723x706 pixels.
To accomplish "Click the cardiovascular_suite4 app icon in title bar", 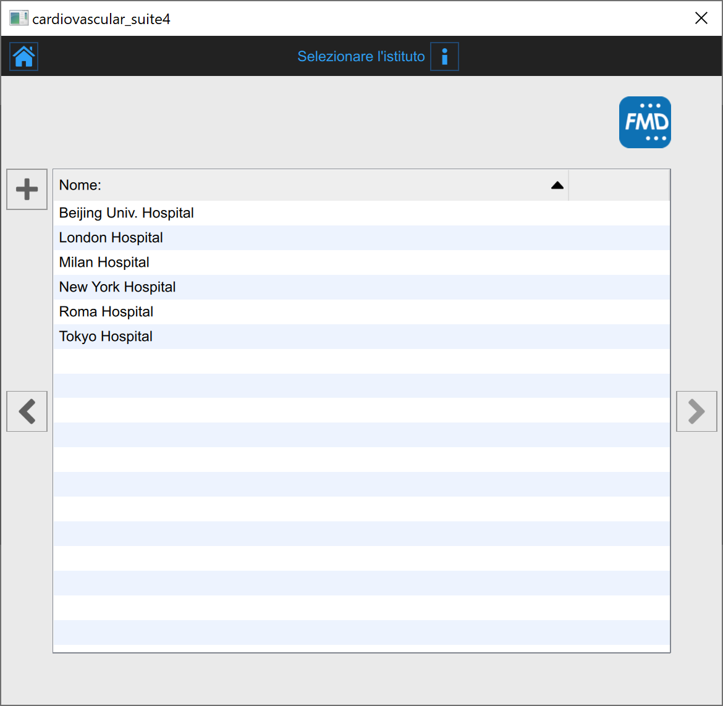I will (19, 19).
